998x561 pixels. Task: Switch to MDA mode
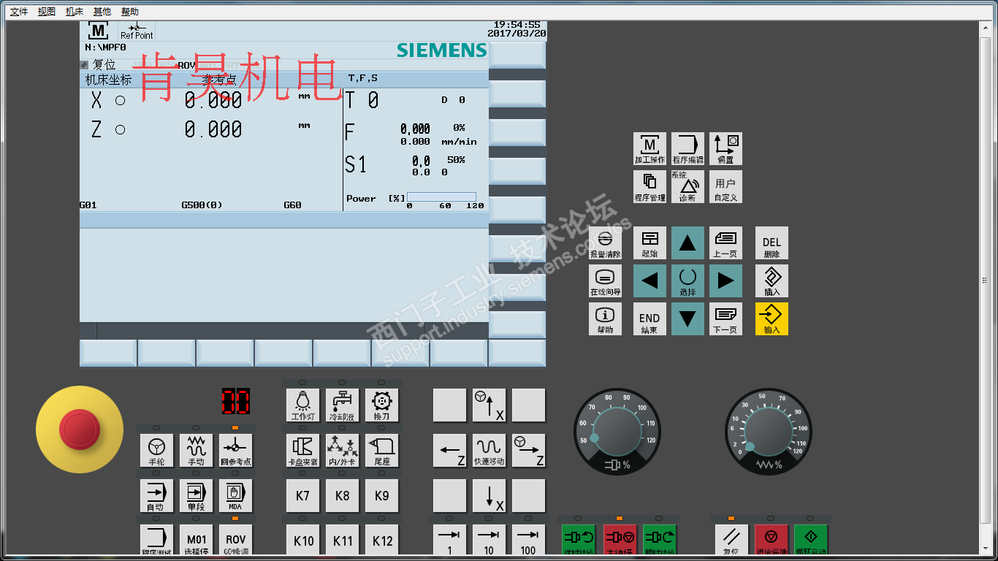tap(235, 496)
